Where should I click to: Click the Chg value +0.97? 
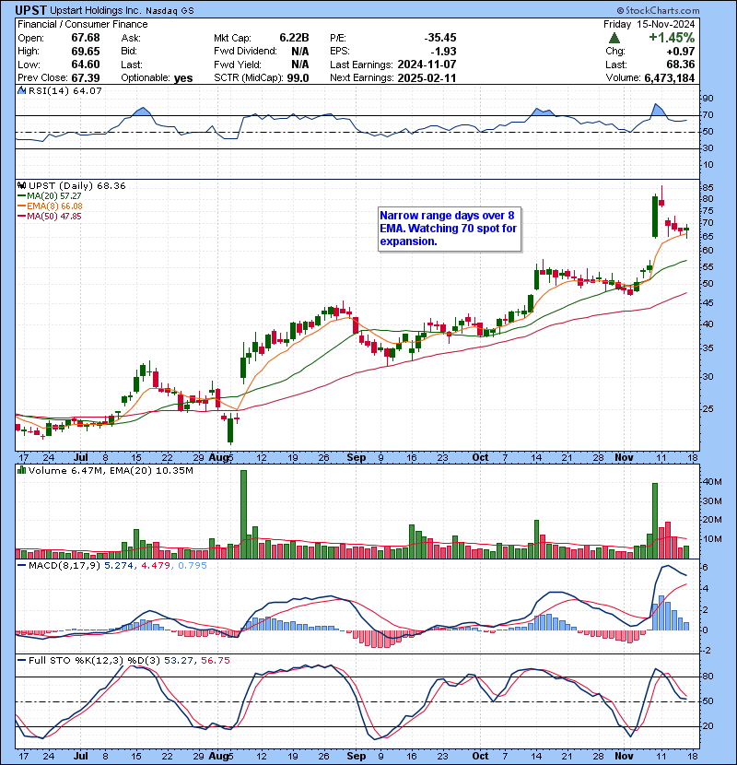pos(681,52)
